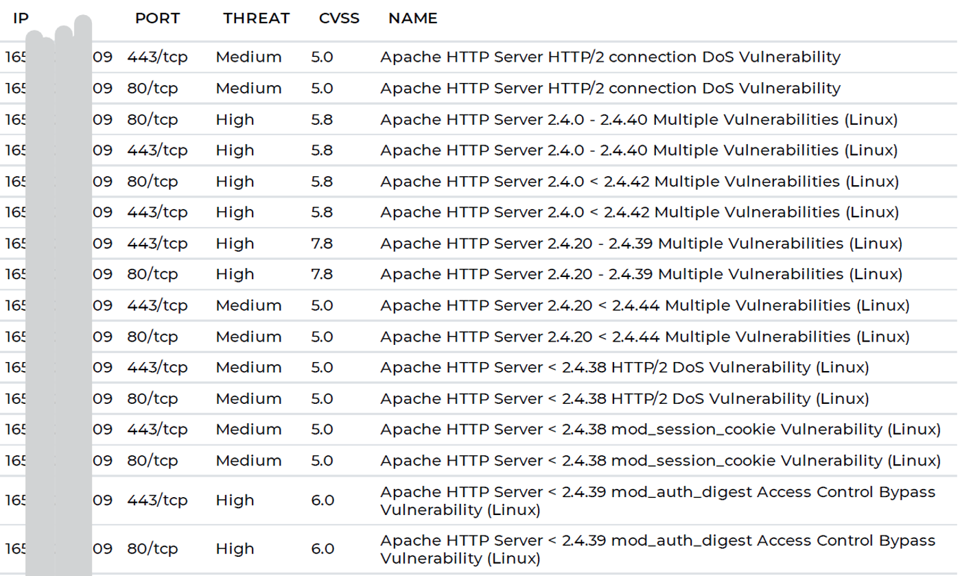This screenshot has width=971, height=576.
Task: Click CVSS 6.0 in 443/tcp mod_auth_digest row
Action: 323,501
